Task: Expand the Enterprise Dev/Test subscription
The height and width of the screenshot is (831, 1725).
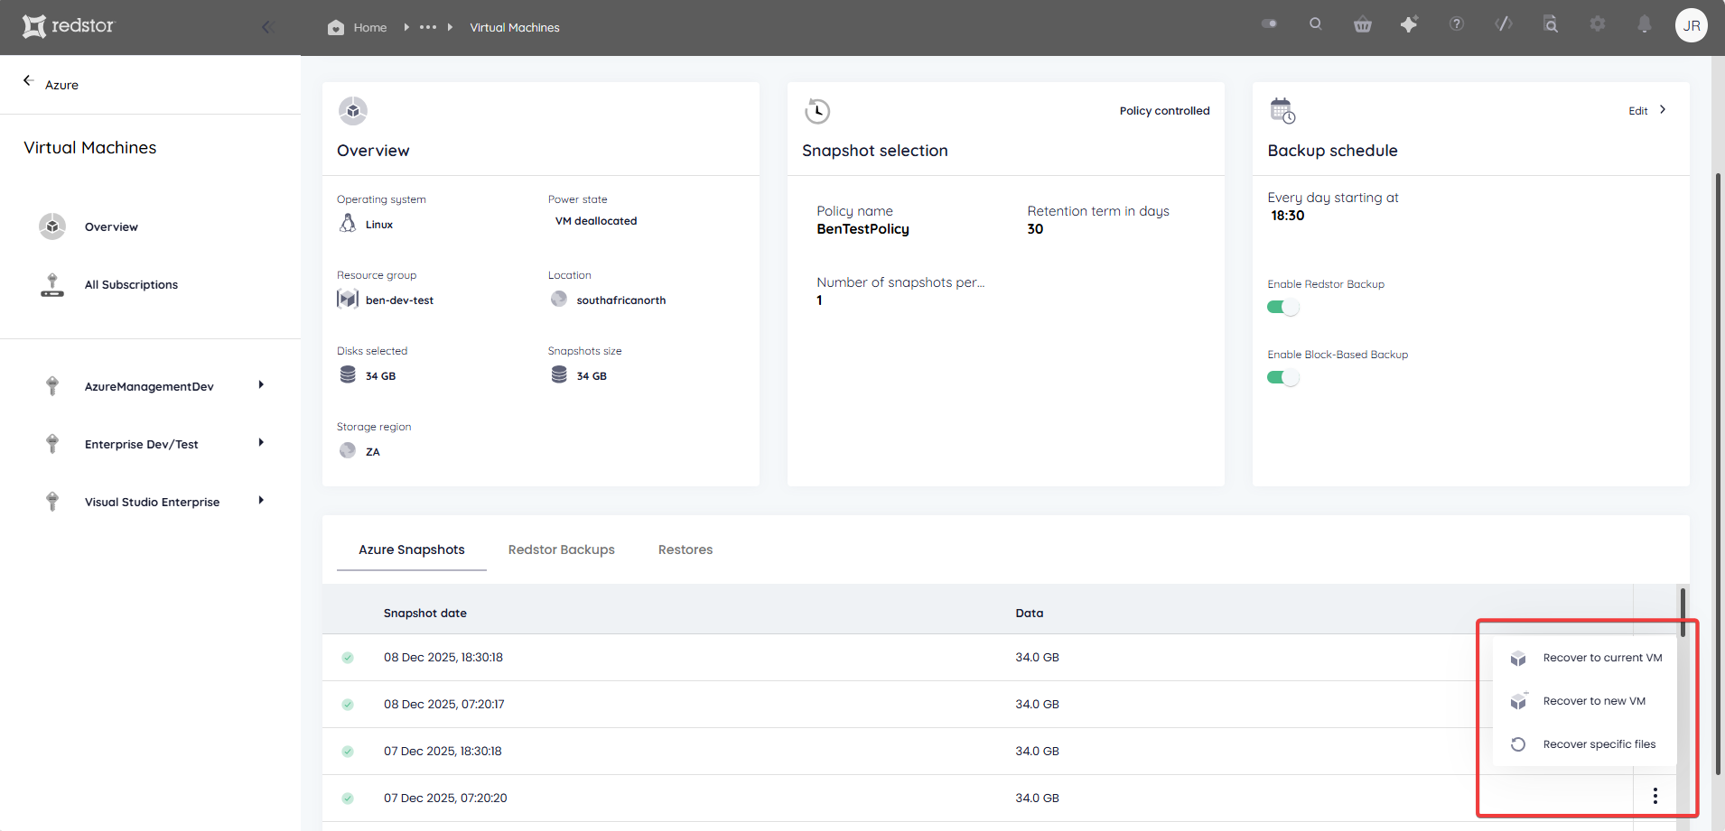Action: coord(261,443)
